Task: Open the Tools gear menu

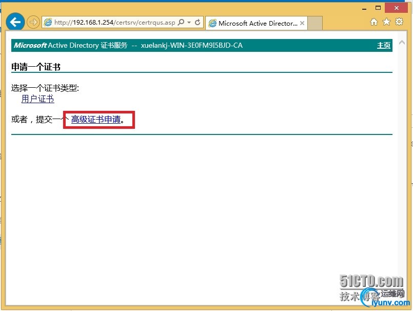Action: [x=399, y=22]
